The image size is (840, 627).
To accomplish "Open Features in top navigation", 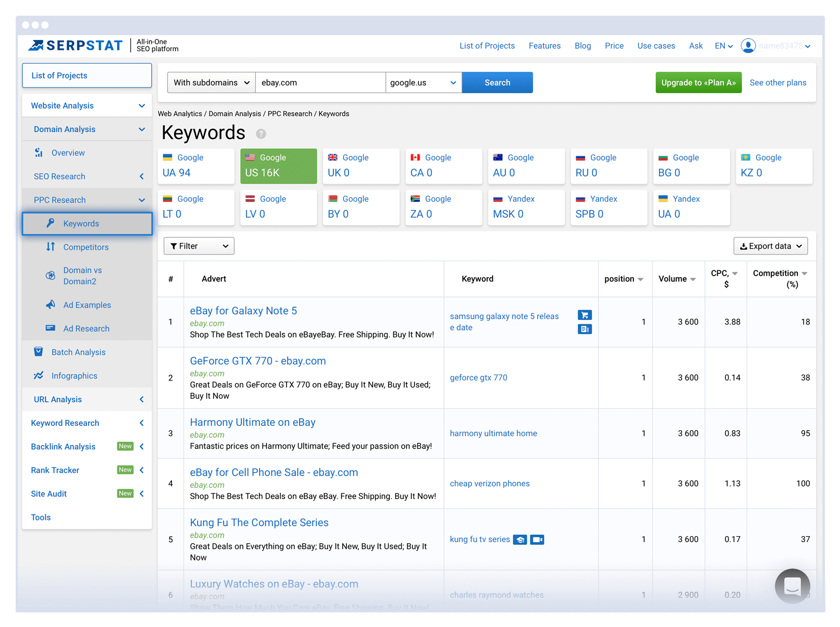I will tap(544, 46).
